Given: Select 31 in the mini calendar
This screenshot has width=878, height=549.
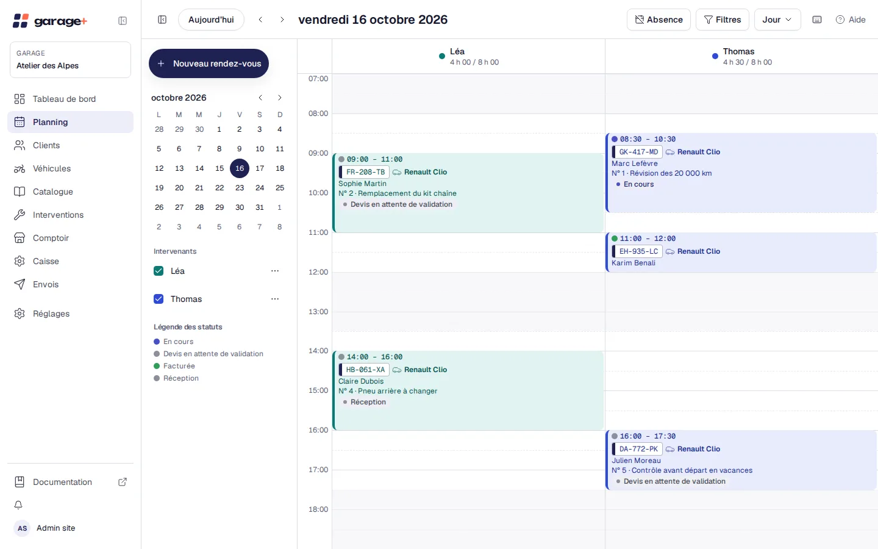Looking at the screenshot, I should click(x=260, y=207).
